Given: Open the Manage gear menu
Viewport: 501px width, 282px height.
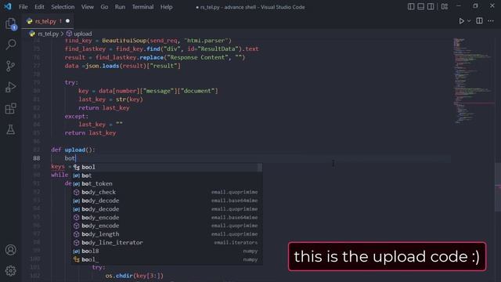Looking at the screenshot, I should [x=11, y=271].
